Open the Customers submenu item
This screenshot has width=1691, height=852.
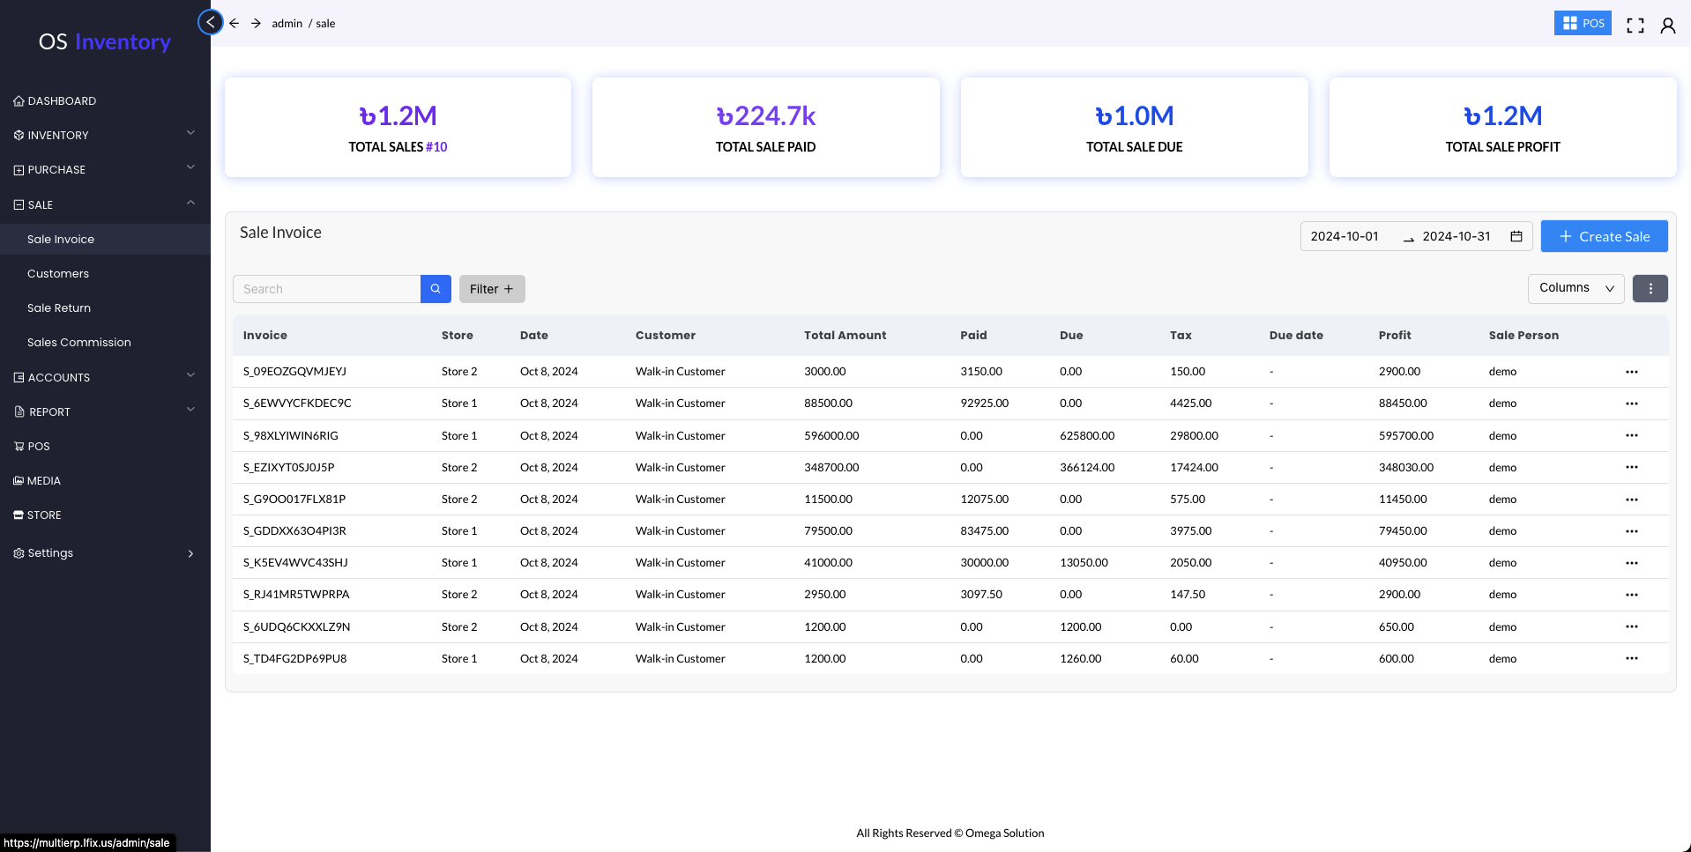pyautogui.click(x=58, y=274)
